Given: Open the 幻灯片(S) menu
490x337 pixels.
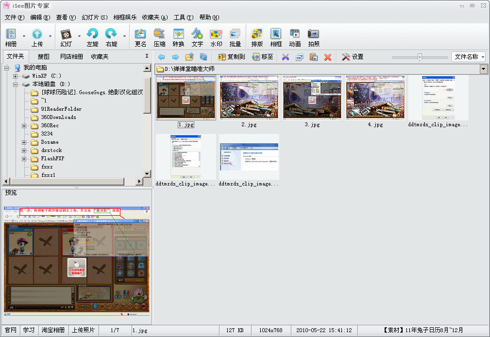Looking at the screenshot, I should [x=95, y=17].
